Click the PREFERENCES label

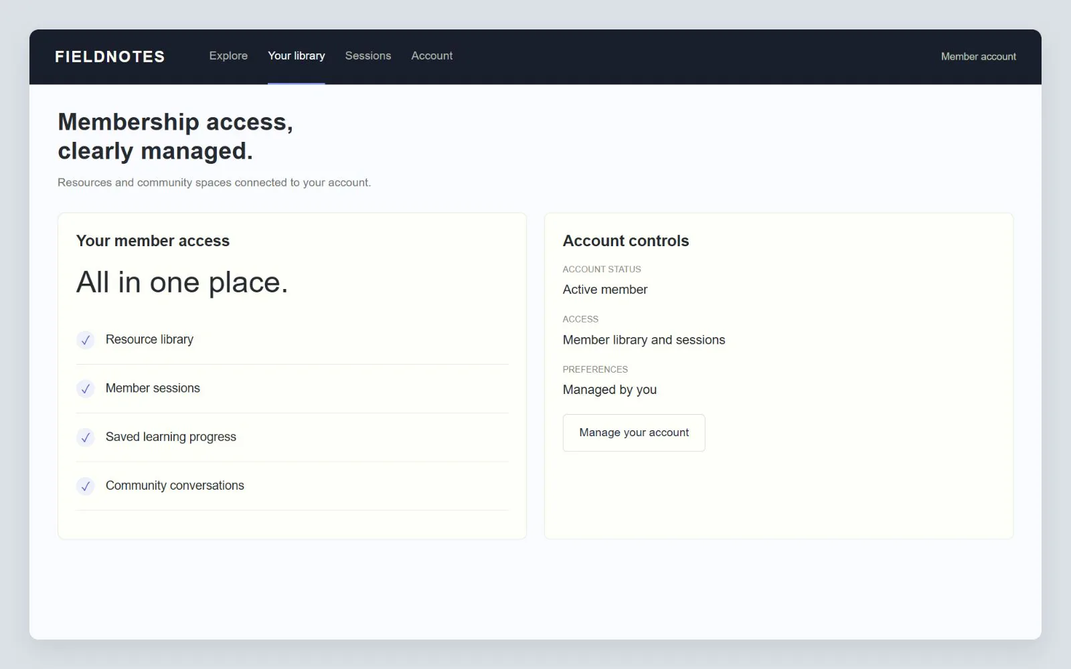pos(595,369)
